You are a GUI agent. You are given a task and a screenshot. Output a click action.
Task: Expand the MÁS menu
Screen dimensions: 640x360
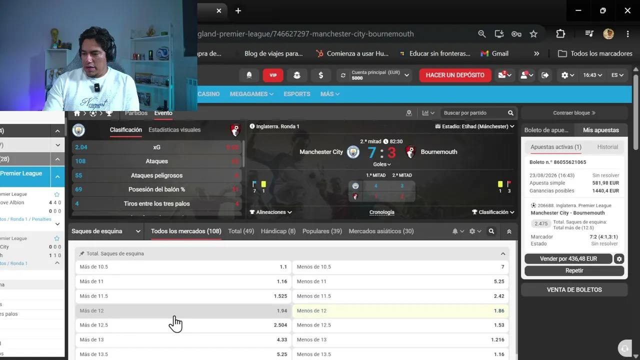[x=330, y=94]
